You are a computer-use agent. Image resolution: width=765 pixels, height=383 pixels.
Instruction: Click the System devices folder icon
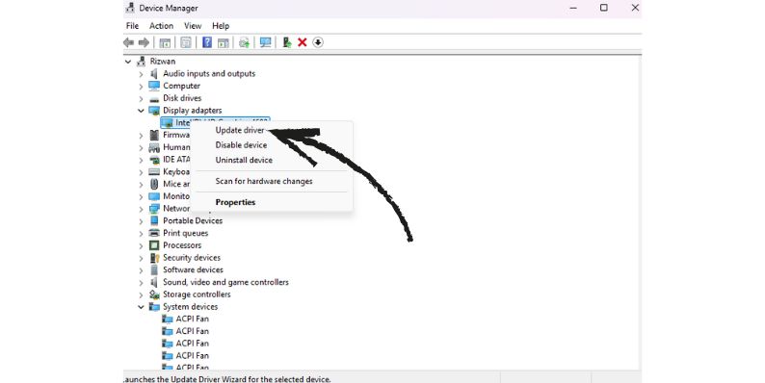154,307
